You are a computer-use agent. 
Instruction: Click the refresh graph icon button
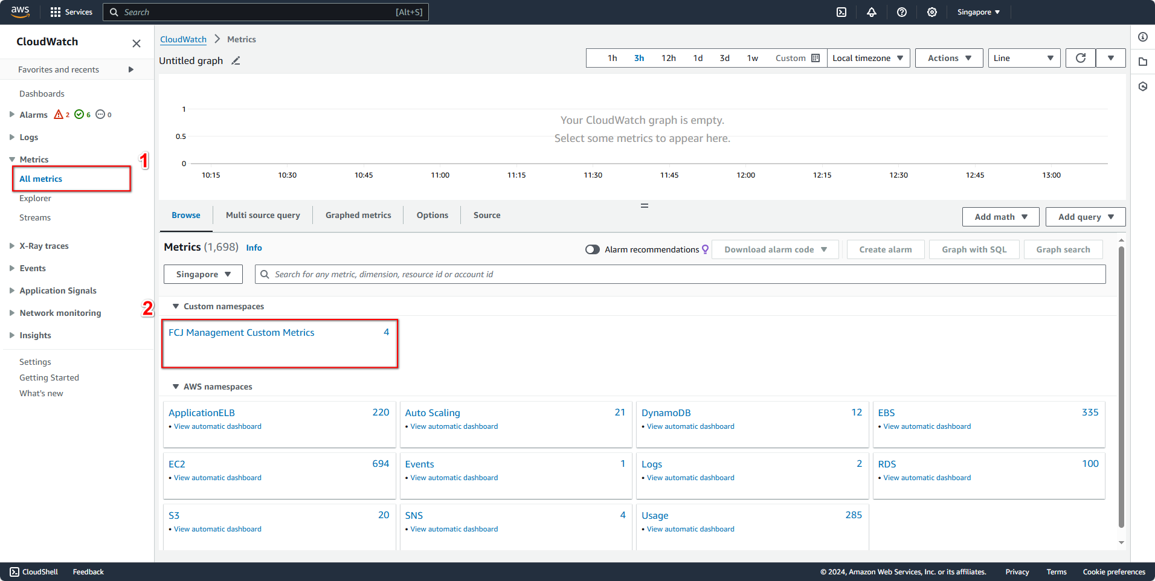[1080, 58]
